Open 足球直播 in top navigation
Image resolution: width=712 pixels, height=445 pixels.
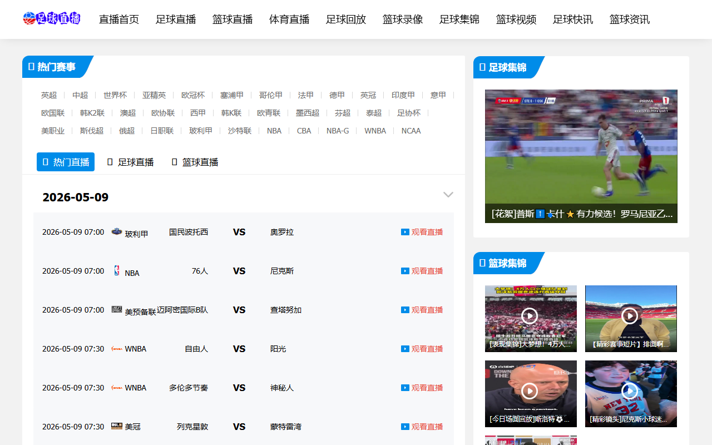coord(176,19)
